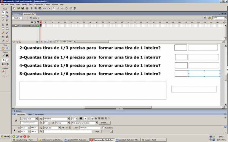The height and width of the screenshot is (142, 228).
Task: Toggle bold text formatting button
Action: click(x=85, y=118)
